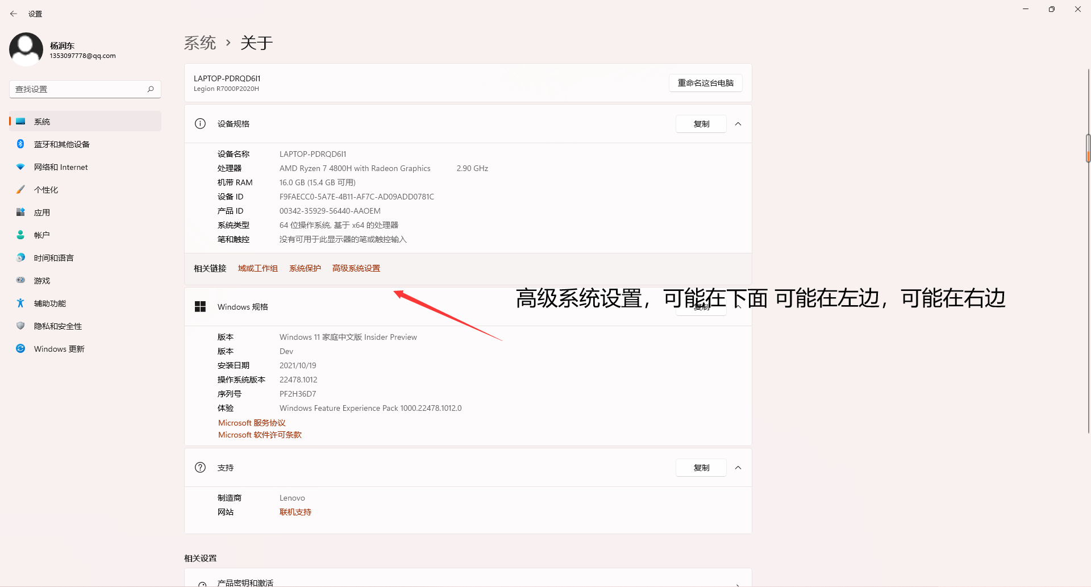
Task: Click Windows Feature Experience Pack version text
Action: 370,408
